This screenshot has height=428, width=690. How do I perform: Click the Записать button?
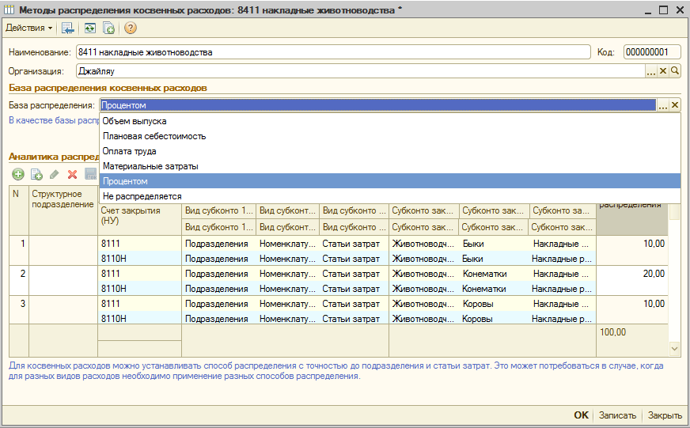pyautogui.click(x=617, y=415)
